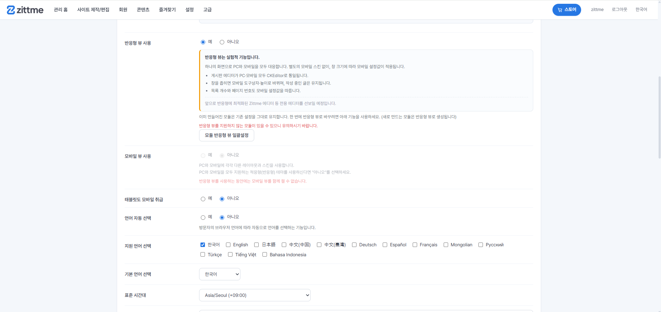
Task: Check the 日本語 language checkbox
Action: pyautogui.click(x=256, y=245)
